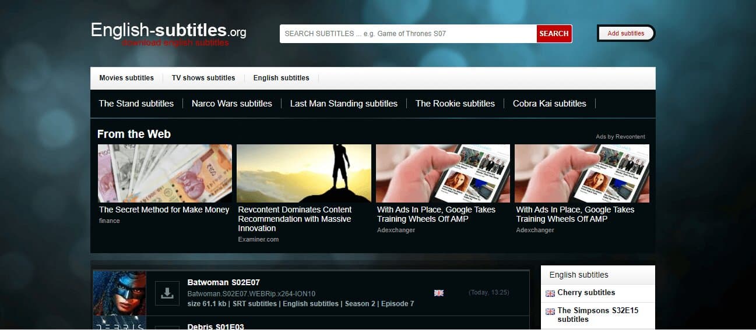The width and height of the screenshot is (756, 330).
Task: Click the 'Season 2' text in Batwoman row
Action: (360, 304)
